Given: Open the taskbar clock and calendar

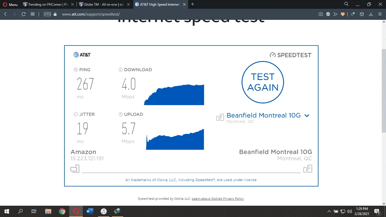Looking at the screenshot, I should tap(362, 211).
